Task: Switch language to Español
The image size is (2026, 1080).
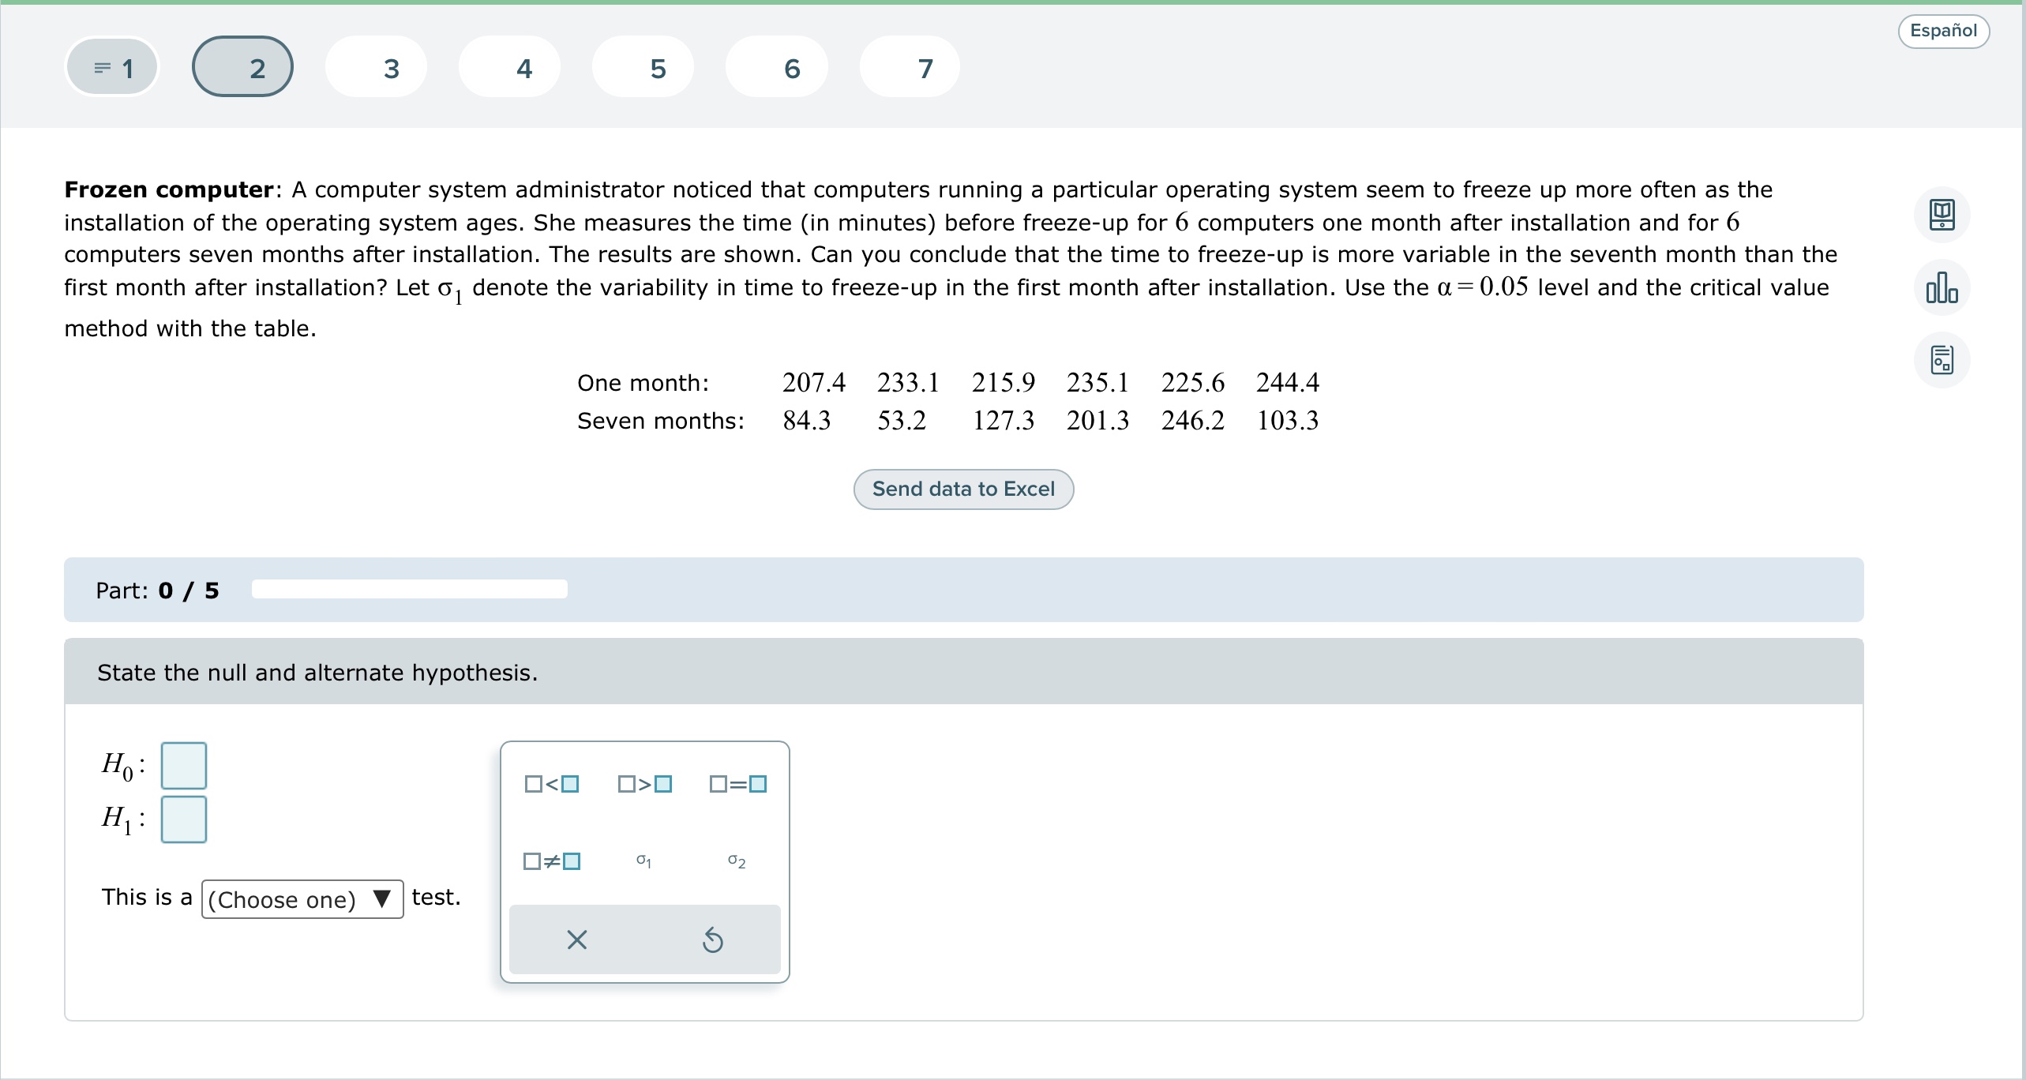Action: (1943, 31)
